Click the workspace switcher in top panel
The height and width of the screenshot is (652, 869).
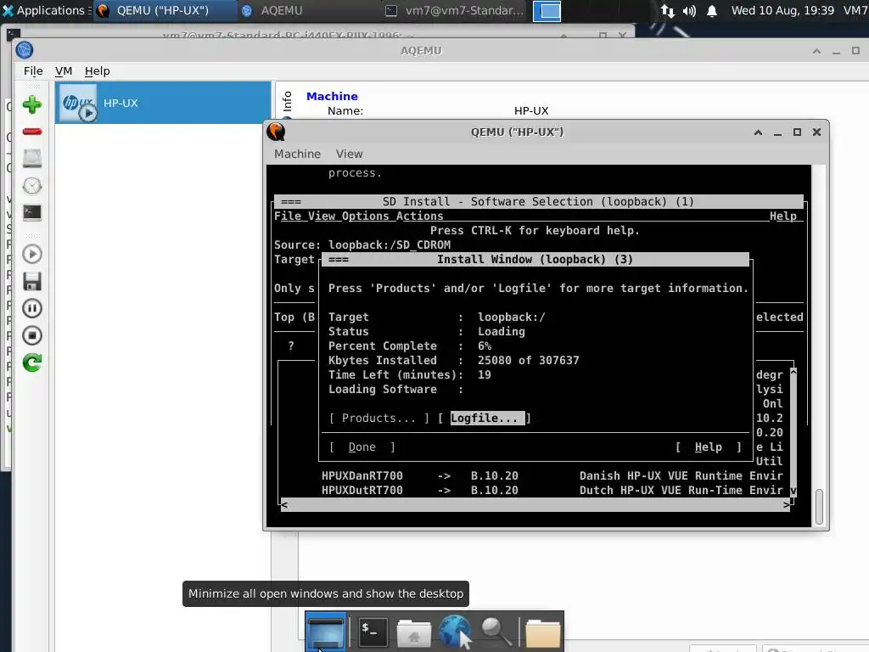[547, 11]
